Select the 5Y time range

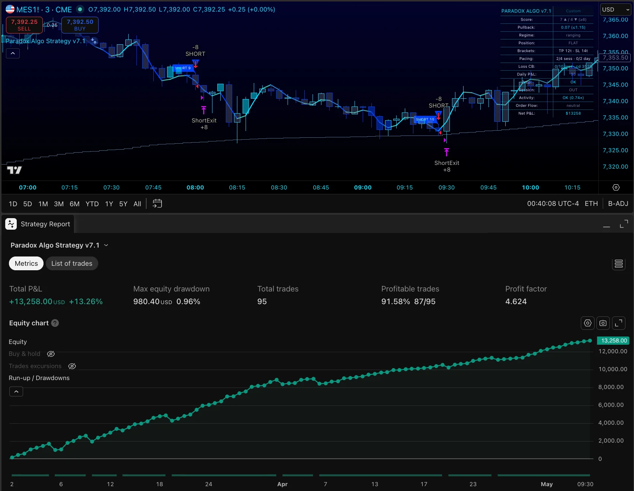coord(123,204)
